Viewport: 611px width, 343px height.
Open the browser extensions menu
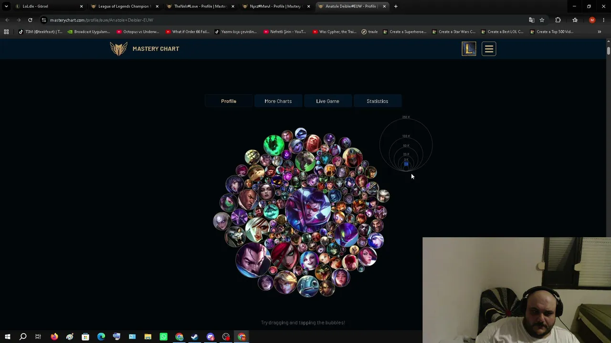558,20
